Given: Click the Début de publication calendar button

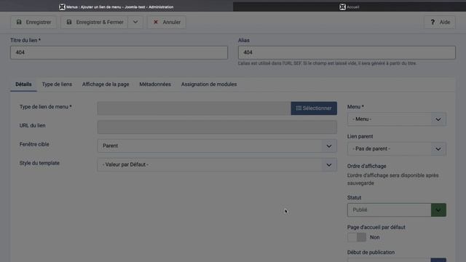Looking at the screenshot, I should [x=438, y=260].
